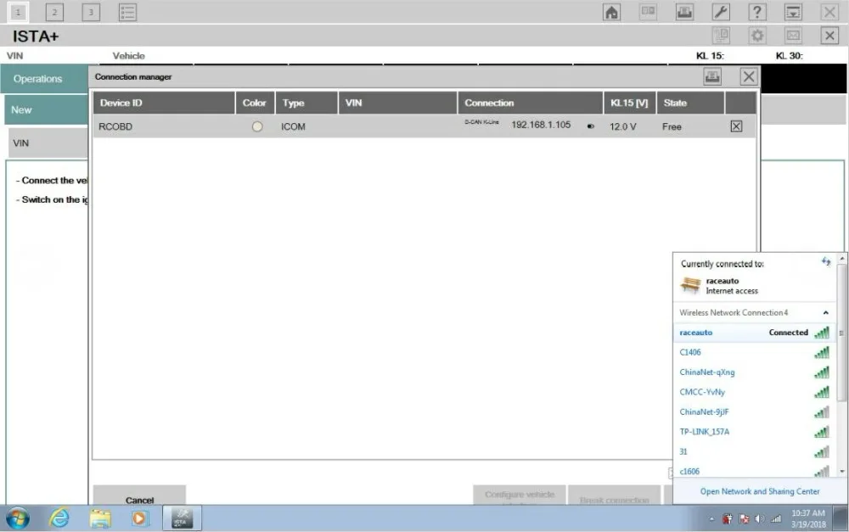
Task: Click the network list scroll-down arrow
Action: (x=841, y=472)
